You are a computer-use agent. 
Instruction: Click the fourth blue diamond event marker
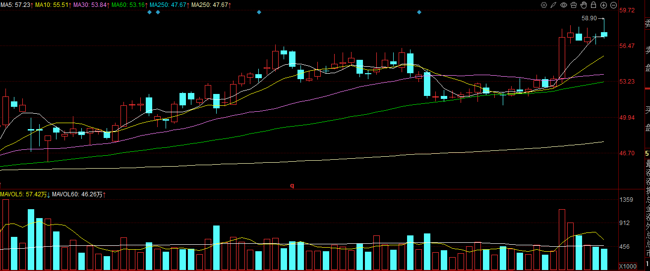(419, 12)
